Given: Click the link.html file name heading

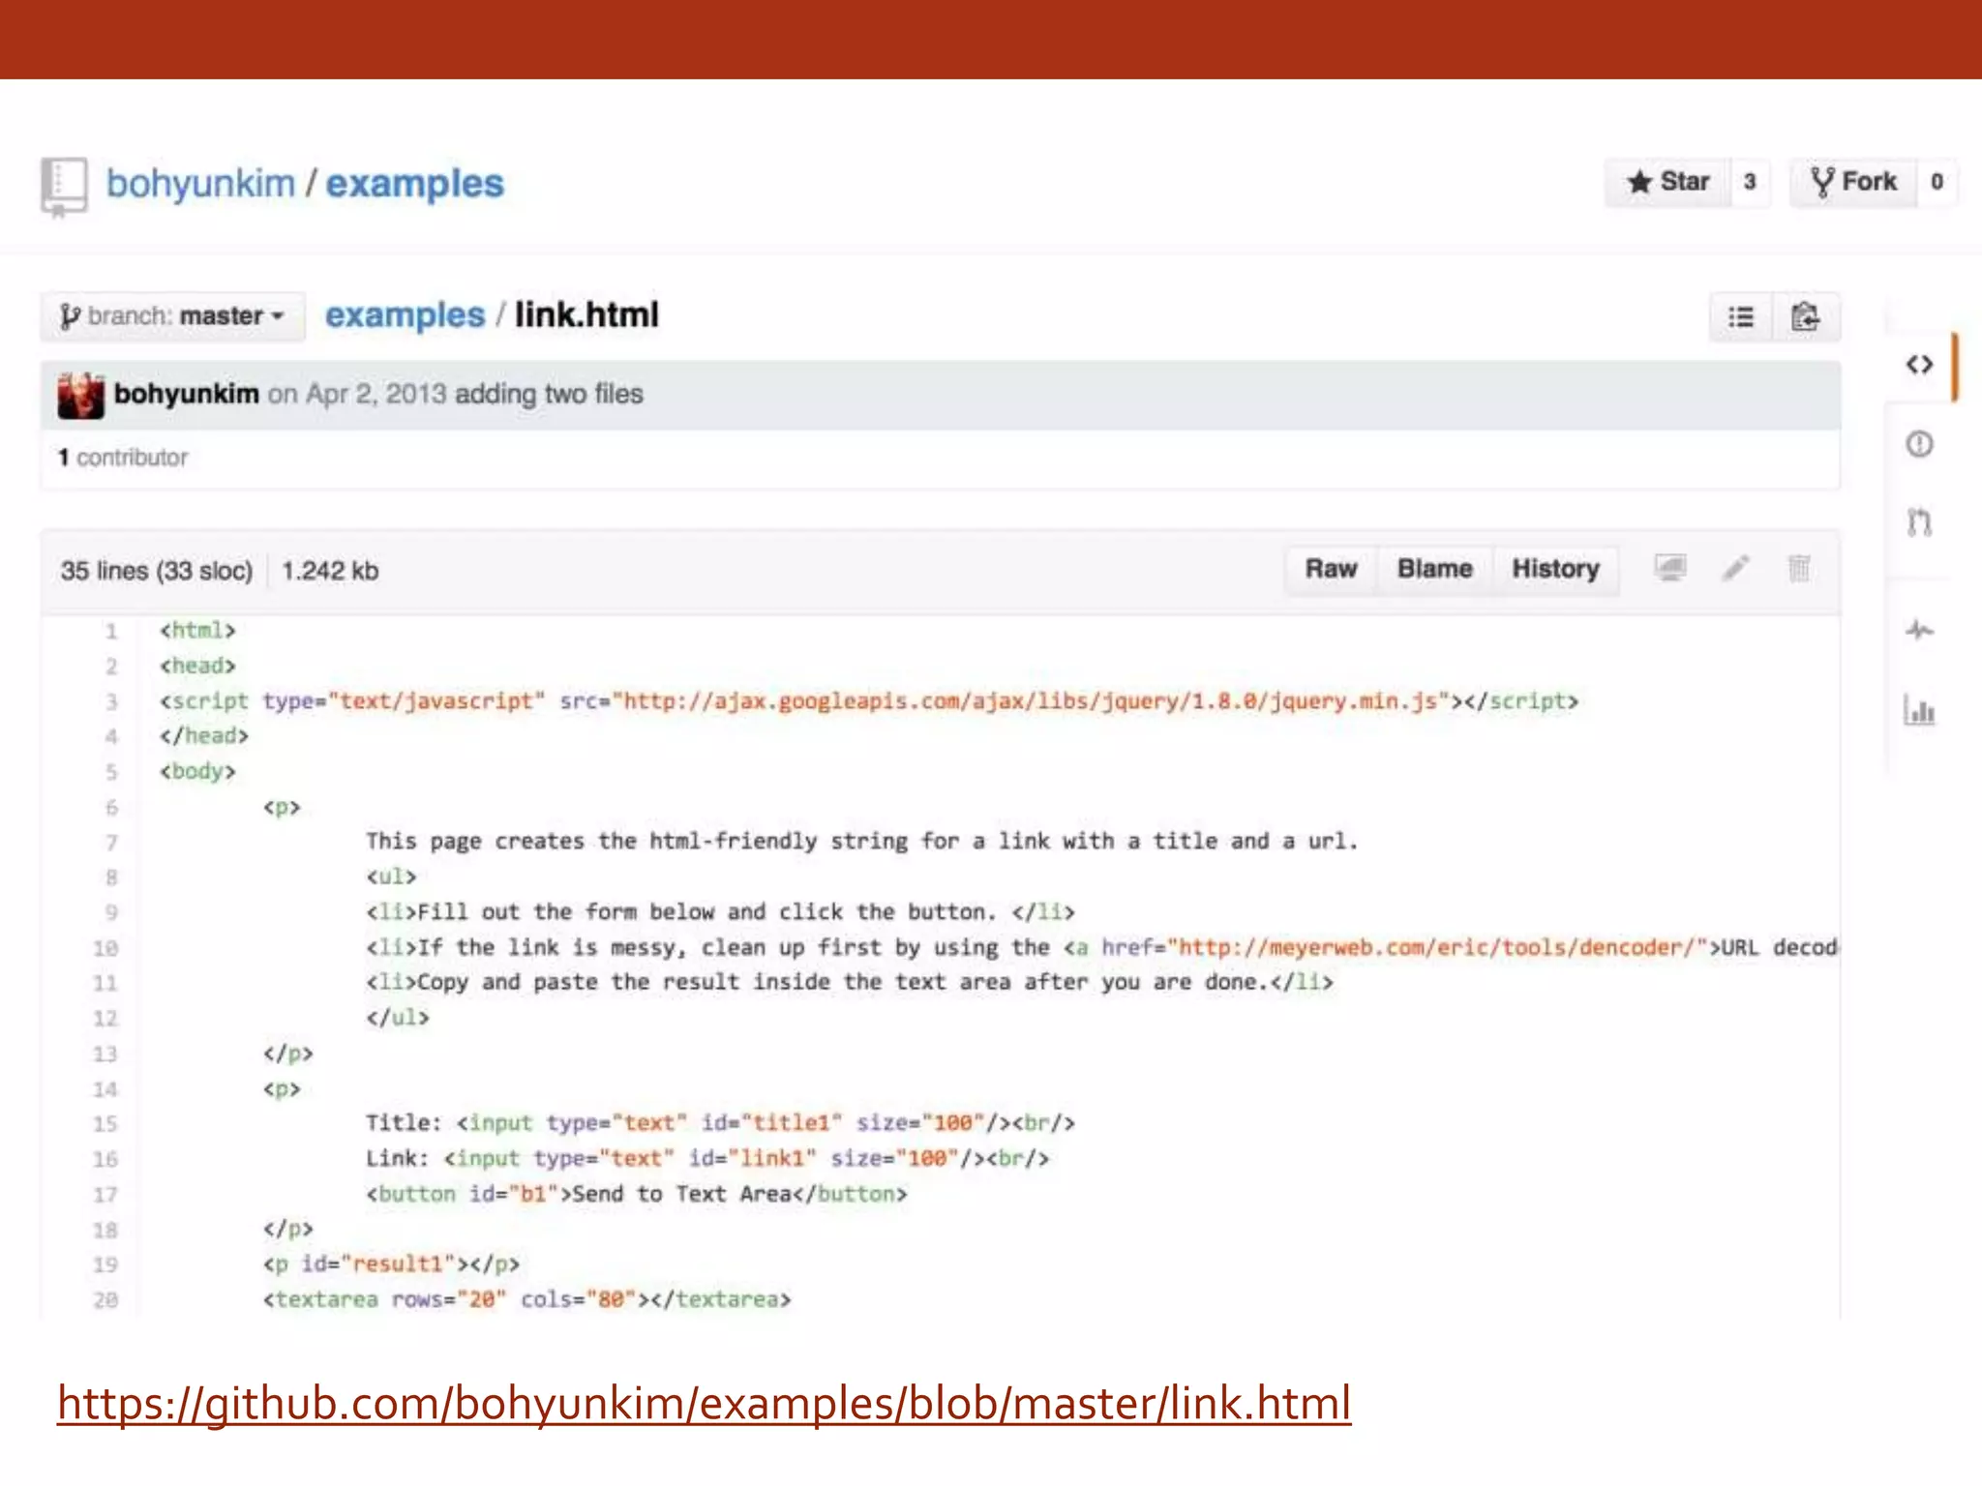Looking at the screenshot, I should coord(586,315).
